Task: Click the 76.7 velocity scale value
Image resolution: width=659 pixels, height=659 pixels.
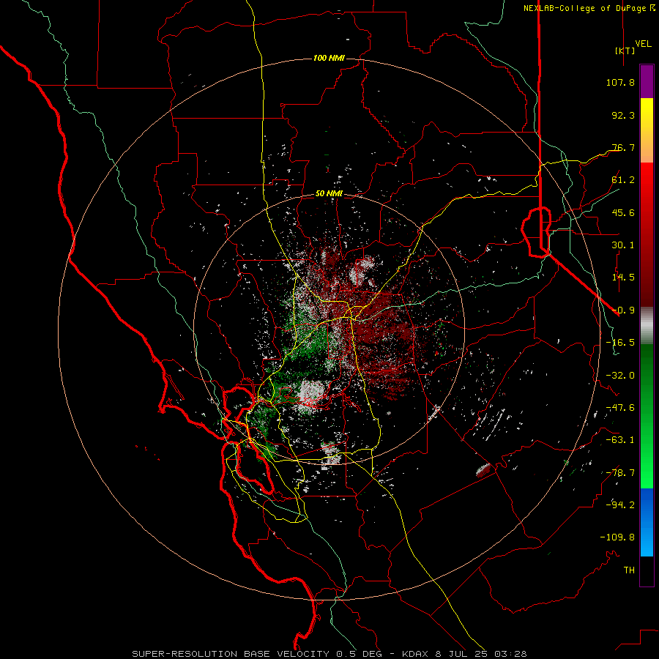Action: point(623,147)
